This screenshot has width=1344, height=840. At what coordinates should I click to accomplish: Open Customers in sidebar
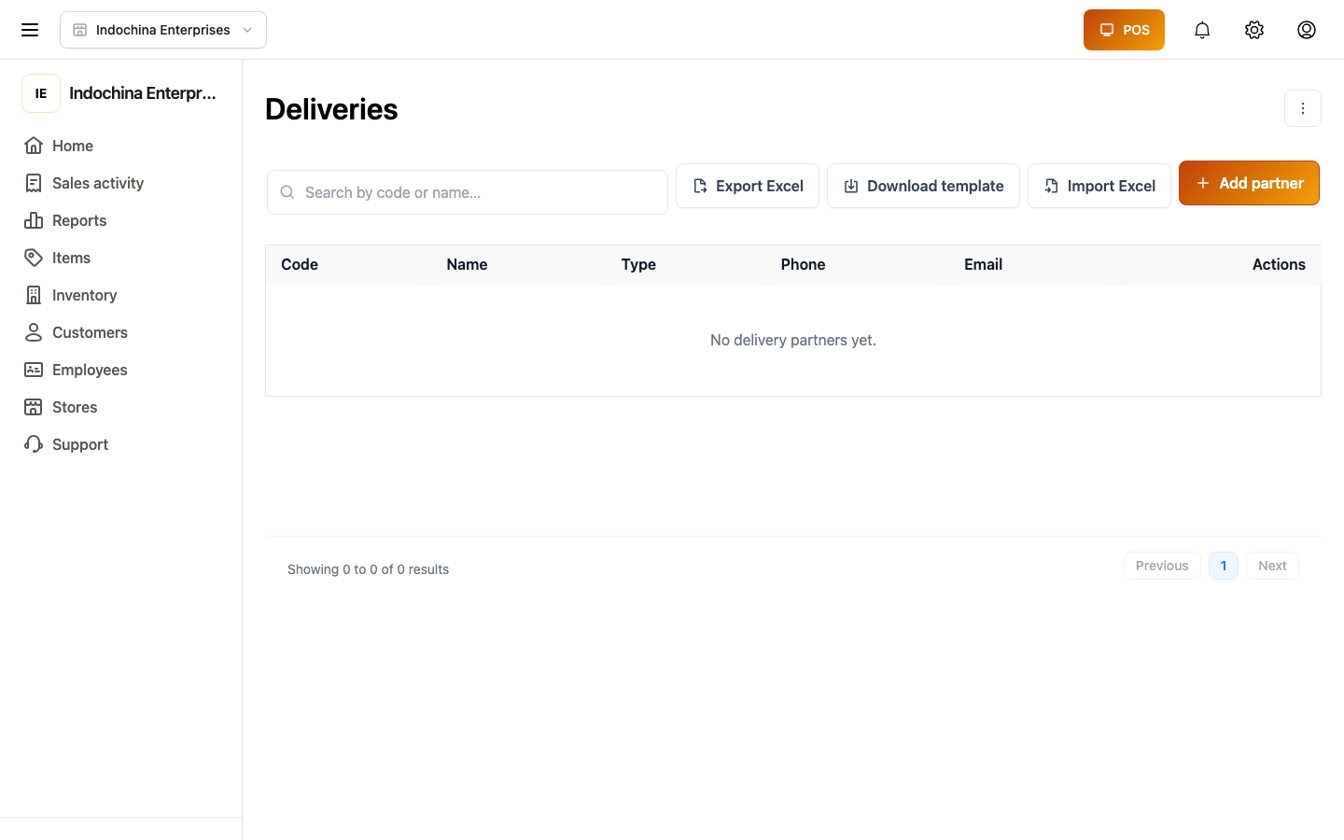click(x=90, y=332)
